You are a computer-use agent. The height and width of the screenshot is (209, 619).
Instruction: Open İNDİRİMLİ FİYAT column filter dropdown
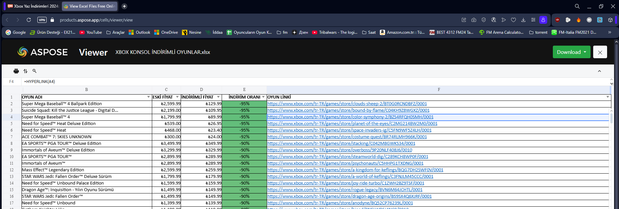[x=218, y=97]
